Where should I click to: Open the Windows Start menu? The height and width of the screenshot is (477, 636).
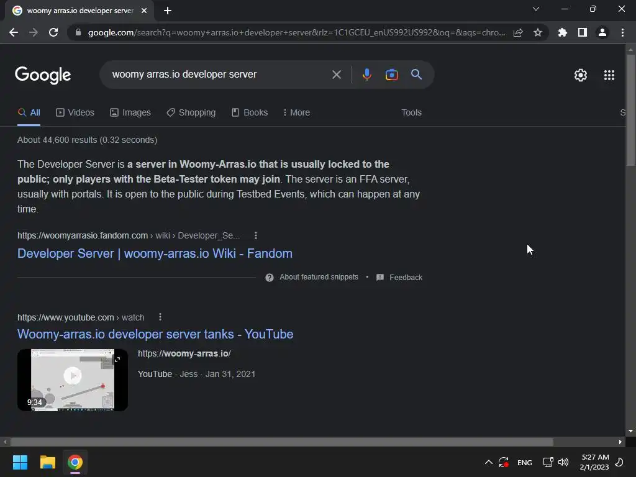(20, 462)
